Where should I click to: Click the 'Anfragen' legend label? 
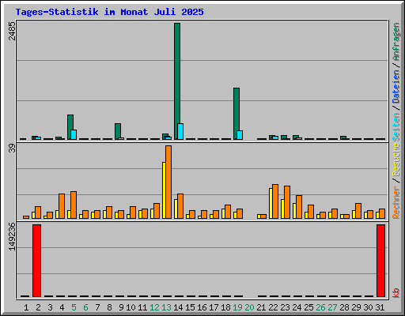click(x=396, y=42)
